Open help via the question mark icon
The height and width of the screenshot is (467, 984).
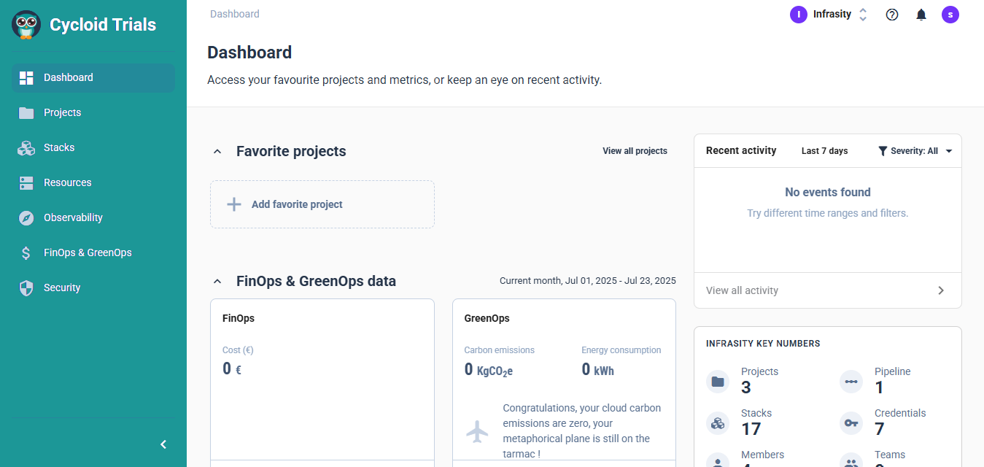892,15
